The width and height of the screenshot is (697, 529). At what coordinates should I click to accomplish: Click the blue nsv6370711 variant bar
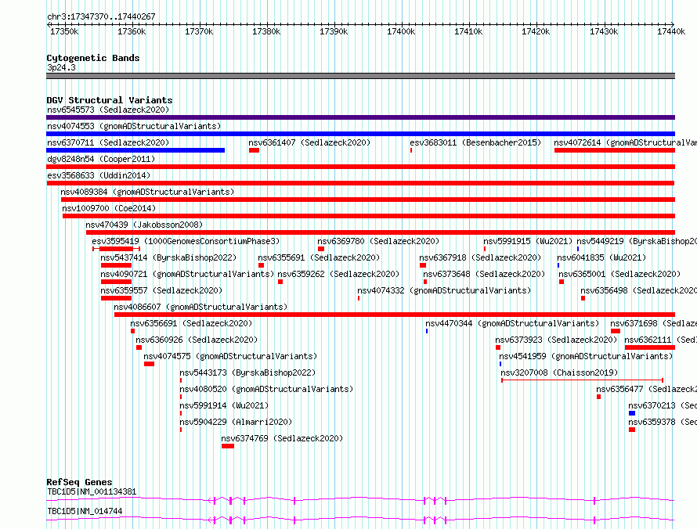pos(135,150)
